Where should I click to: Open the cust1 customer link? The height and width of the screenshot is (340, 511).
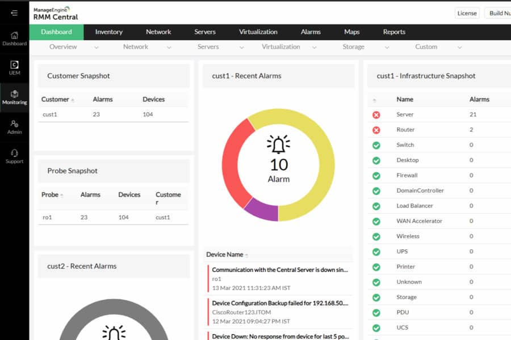point(49,114)
